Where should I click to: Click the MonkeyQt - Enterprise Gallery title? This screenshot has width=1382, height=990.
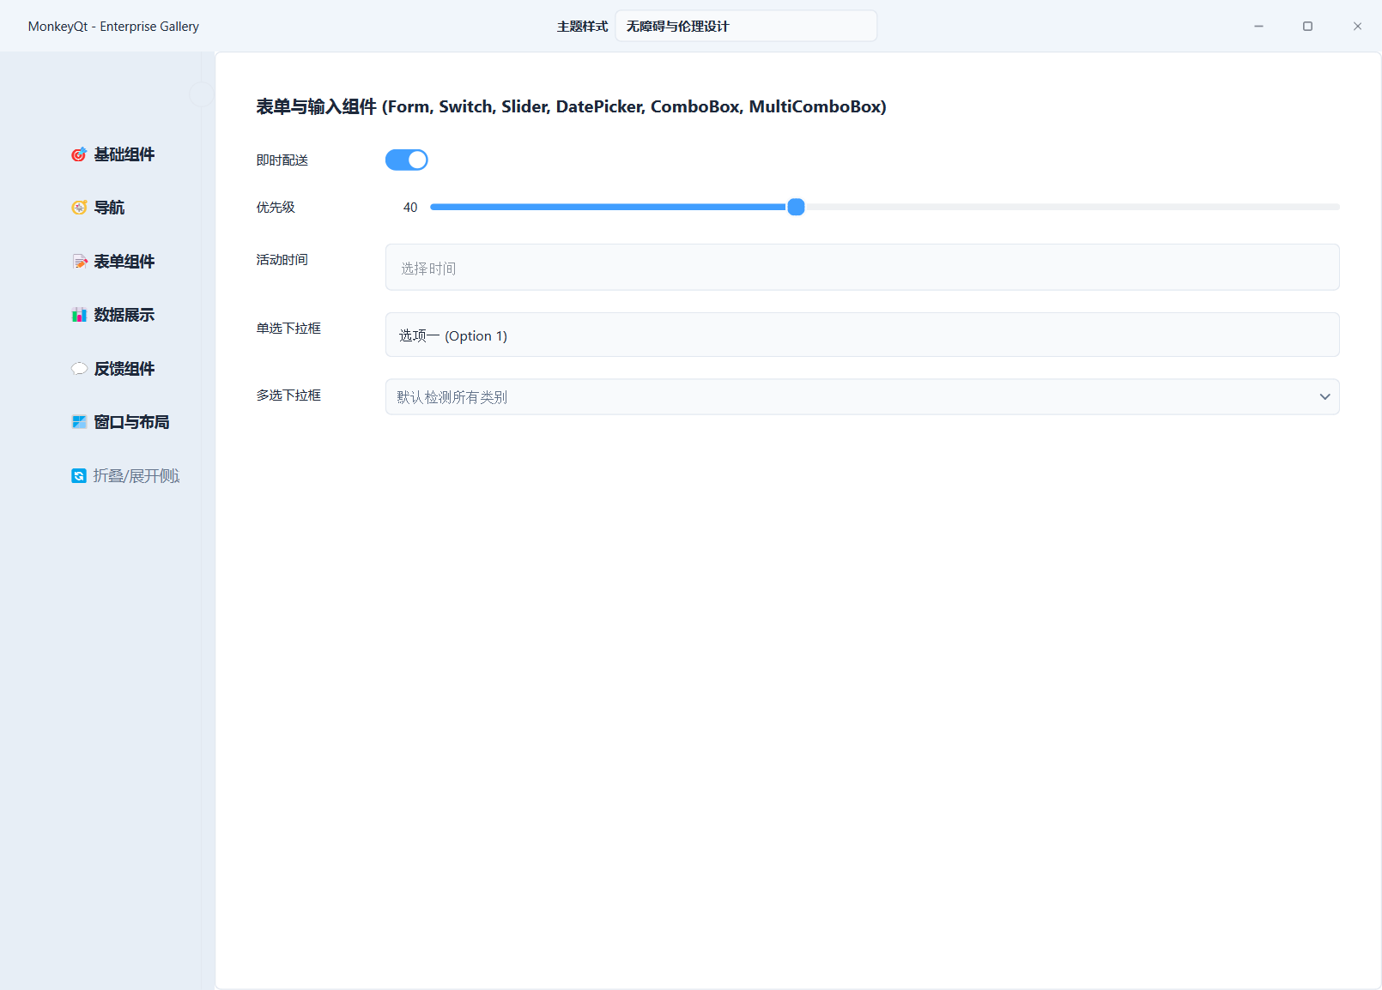click(113, 27)
